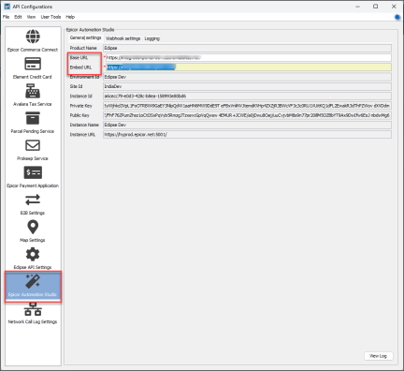Click the Embed URL label
The width and height of the screenshot is (404, 371).
click(x=80, y=67)
